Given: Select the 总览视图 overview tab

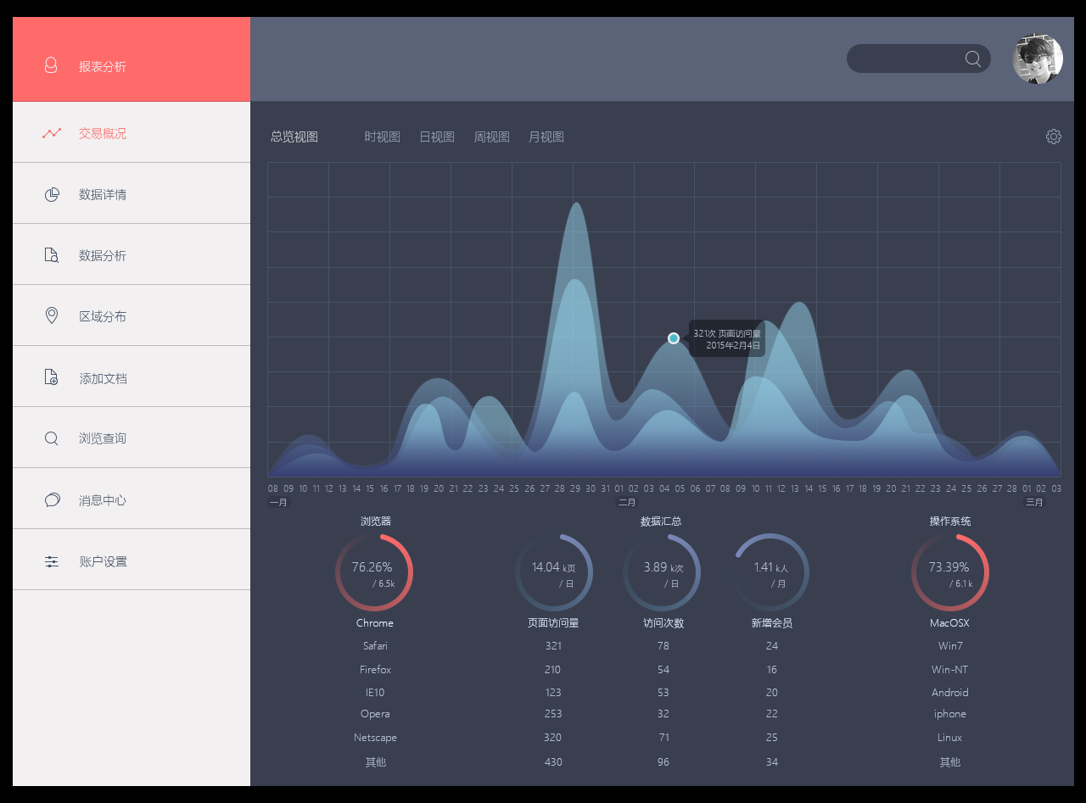Looking at the screenshot, I should coord(294,137).
